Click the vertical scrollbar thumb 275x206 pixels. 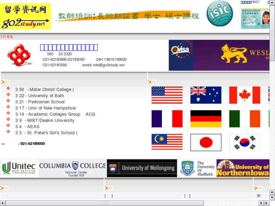pyautogui.click(x=272, y=33)
